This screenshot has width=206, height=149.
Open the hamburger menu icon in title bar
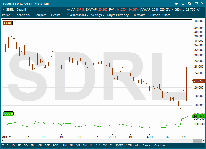click(x=183, y=4)
